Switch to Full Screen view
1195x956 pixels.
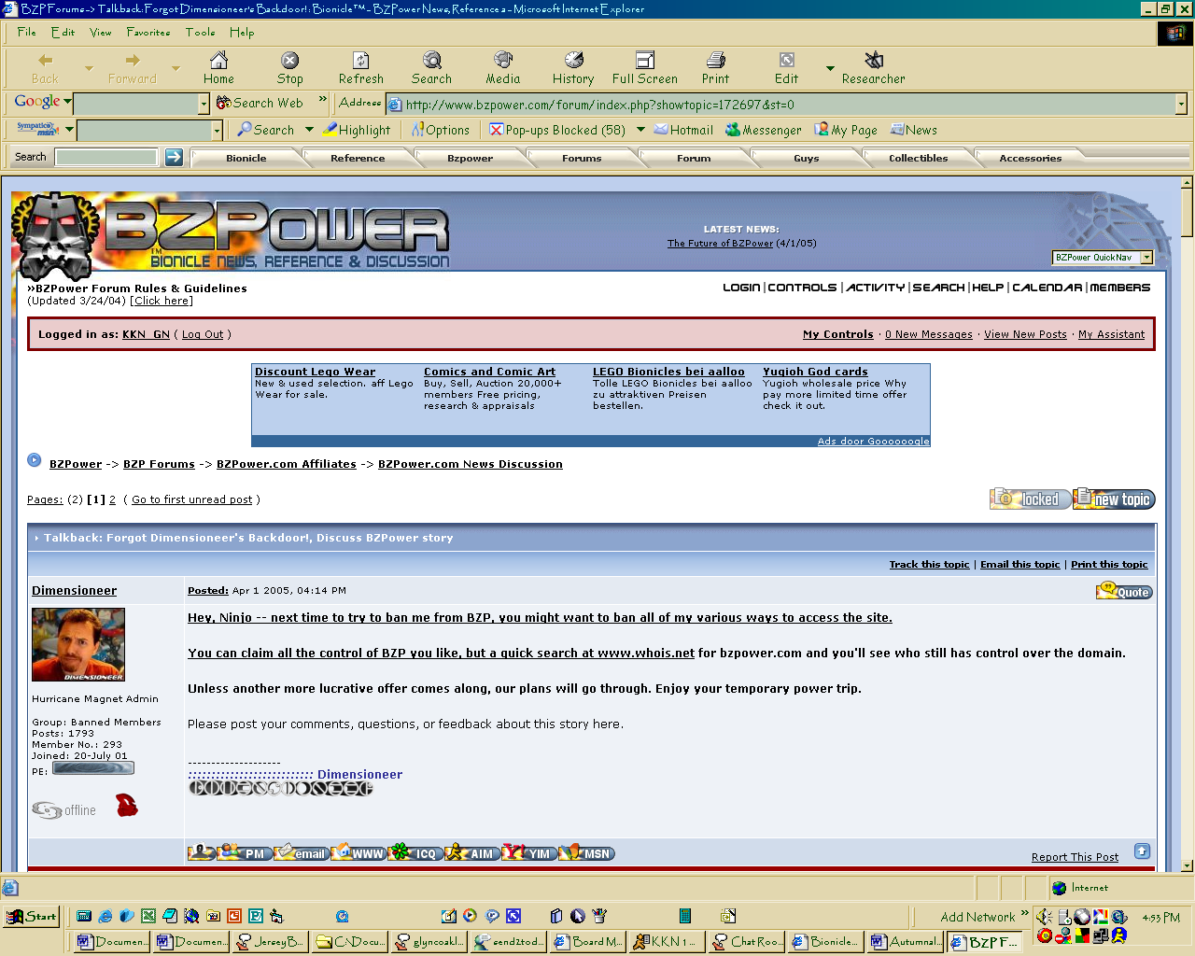645,69
